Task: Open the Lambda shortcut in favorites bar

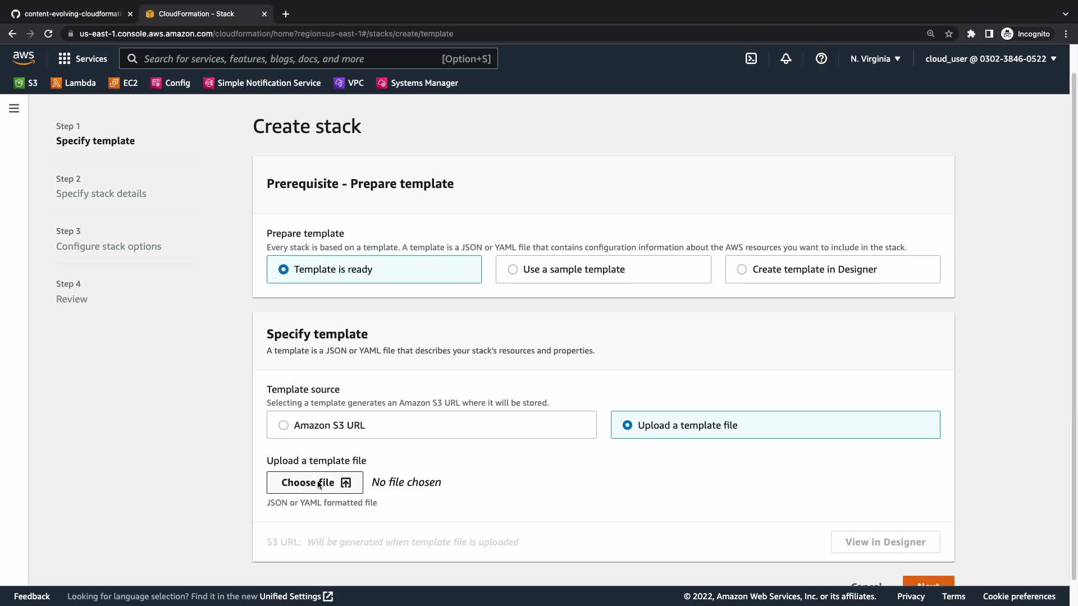Action: pos(73,83)
